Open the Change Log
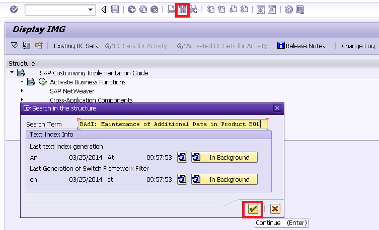The width and height of the screenshot is (379, 230). coord(358,46)
